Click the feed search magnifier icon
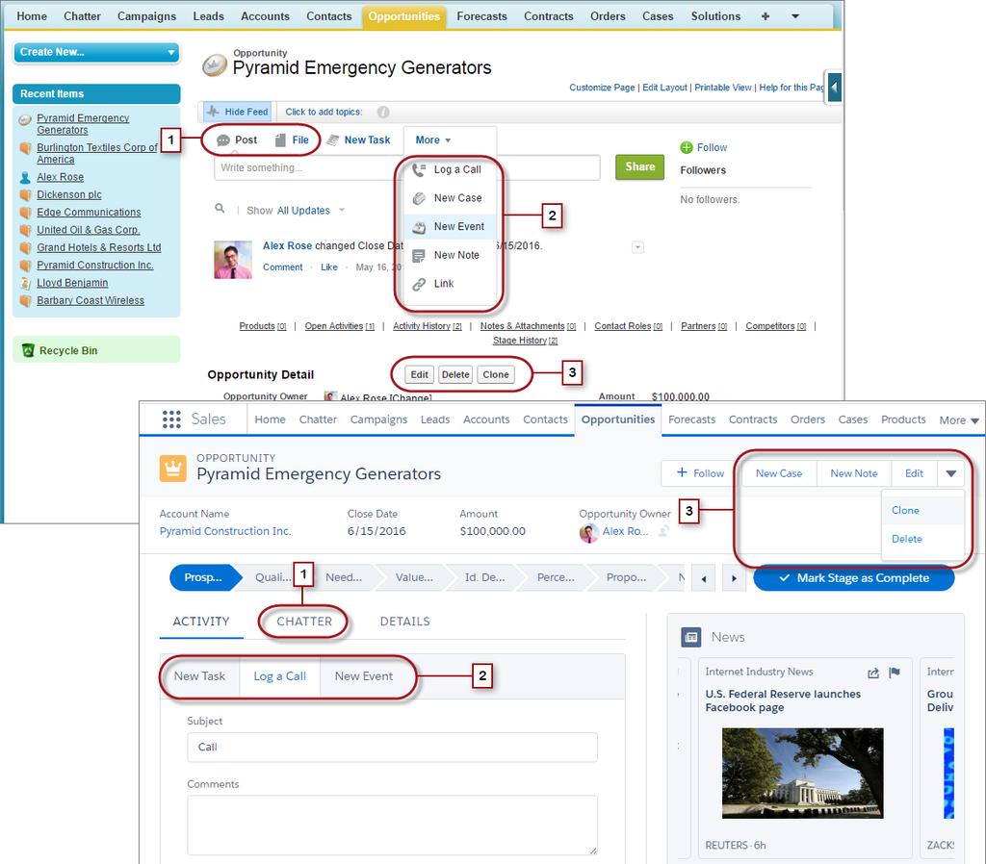The width and height of the screenshot is (986, 864). tap(220, 208)
